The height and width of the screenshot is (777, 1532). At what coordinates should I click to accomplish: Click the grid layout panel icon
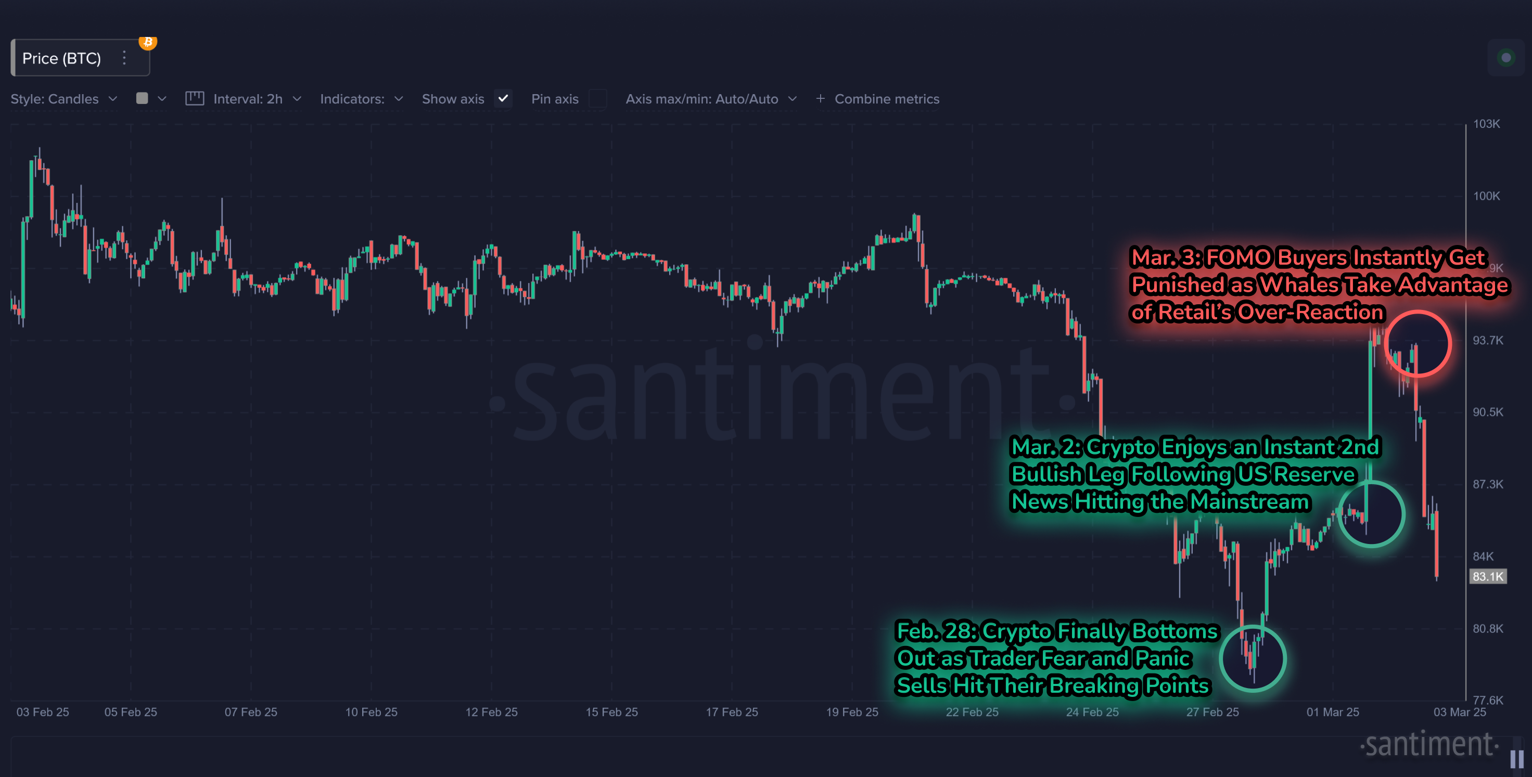tap(194, 98)
